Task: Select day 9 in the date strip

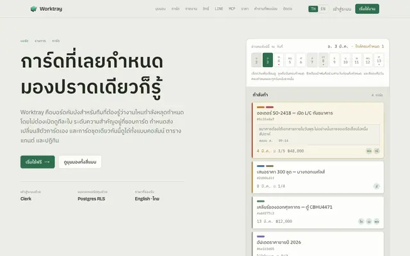Action: 334,60
